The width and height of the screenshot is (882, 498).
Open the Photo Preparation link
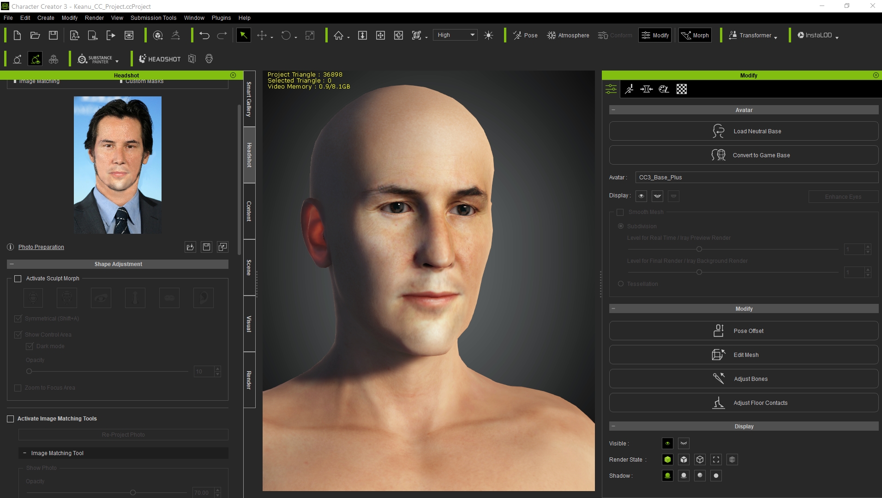(41, 247)
